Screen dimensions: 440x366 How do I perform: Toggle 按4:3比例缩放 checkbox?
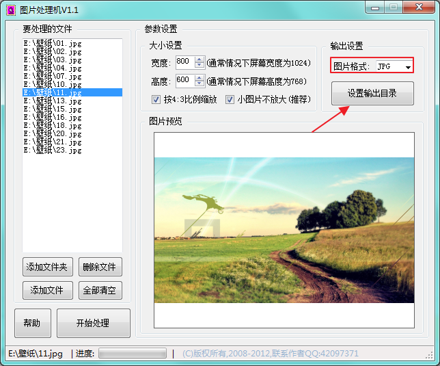[x=156, y=99]
